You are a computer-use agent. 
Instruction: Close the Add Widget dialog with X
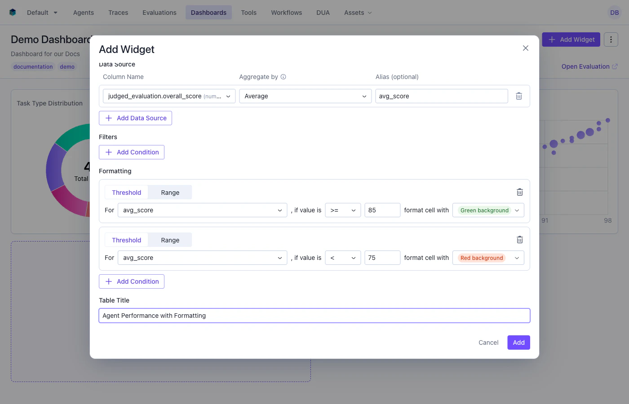(525, 48)
